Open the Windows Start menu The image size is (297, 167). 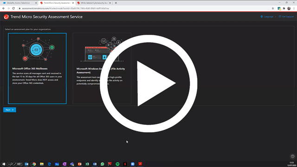coord(4,164)
